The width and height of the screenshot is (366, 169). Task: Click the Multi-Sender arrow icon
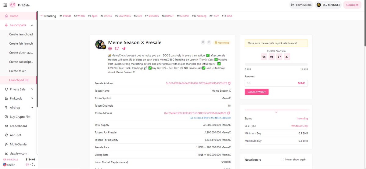click(x=6, y=144)
